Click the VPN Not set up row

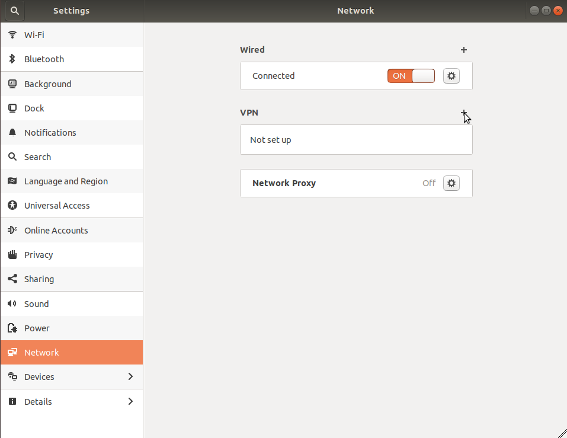(x=356, y=140)
